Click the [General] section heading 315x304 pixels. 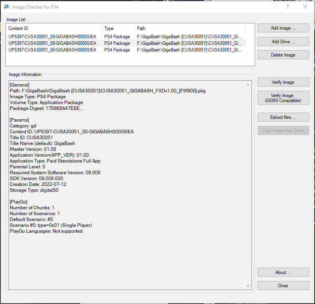pyautogui.click(x=19, y=85)
